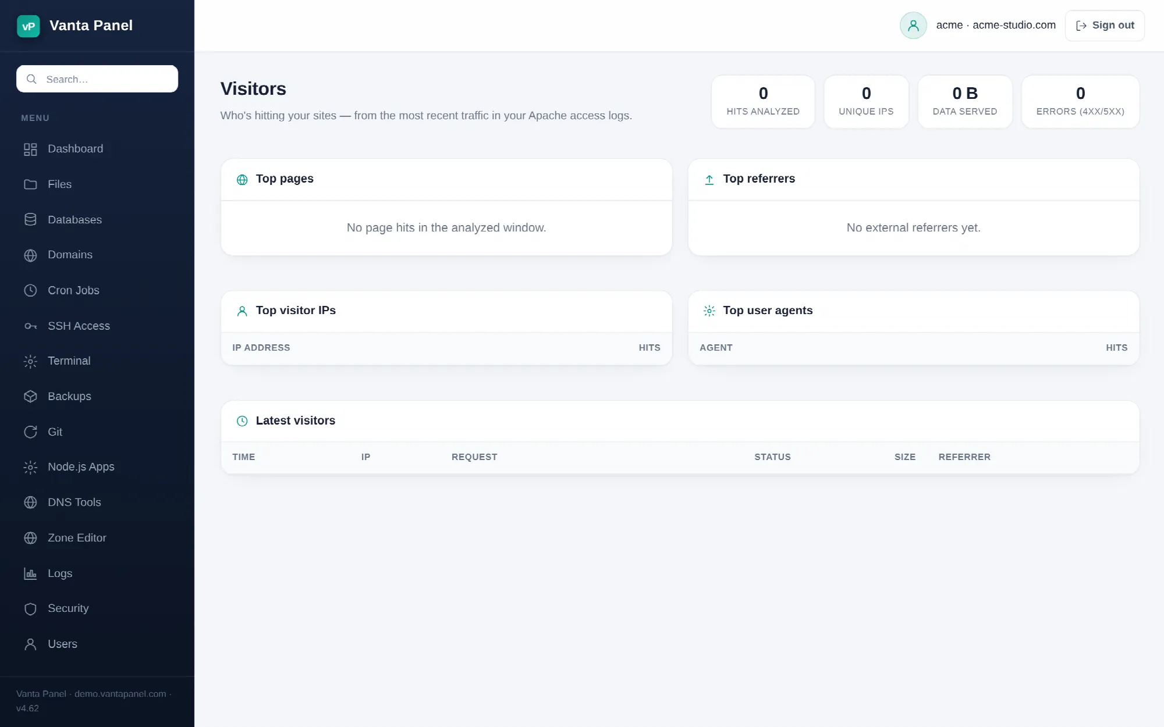Click the TIME column header
This screenshot has height=727, width=1164.
[244, 457]
